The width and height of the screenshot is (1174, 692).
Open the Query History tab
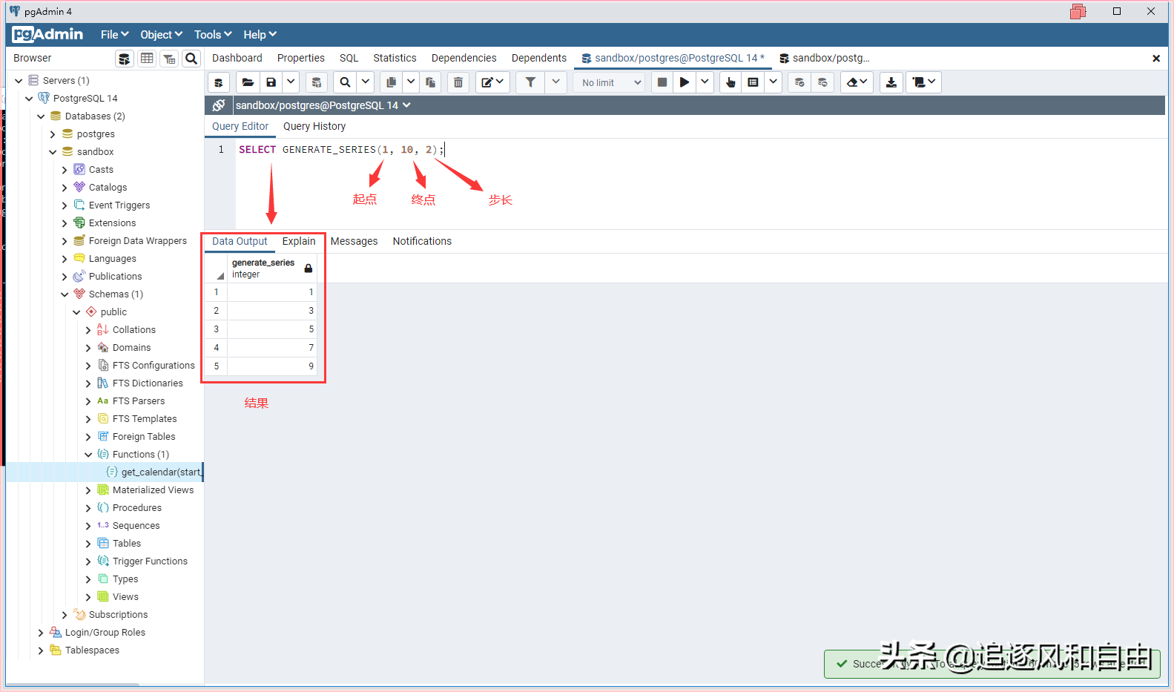click(x=314, y=126)
